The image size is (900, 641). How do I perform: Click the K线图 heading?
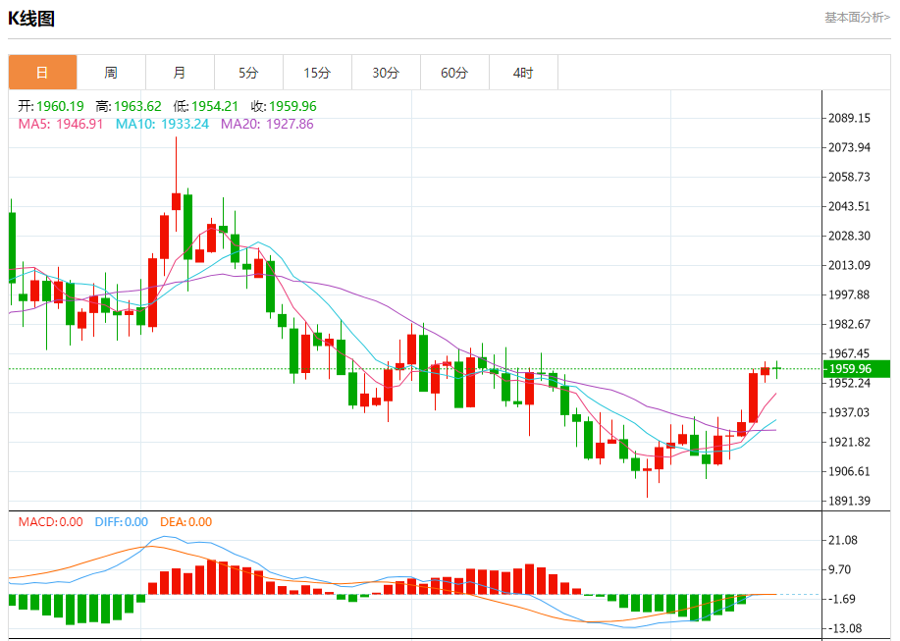pos(31,19)
